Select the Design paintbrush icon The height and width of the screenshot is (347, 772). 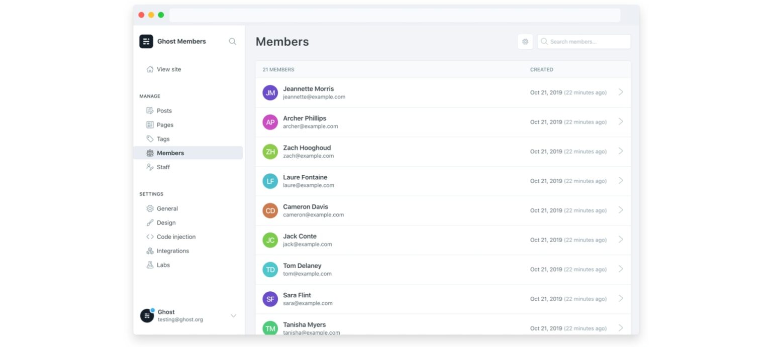pos(150,222)
